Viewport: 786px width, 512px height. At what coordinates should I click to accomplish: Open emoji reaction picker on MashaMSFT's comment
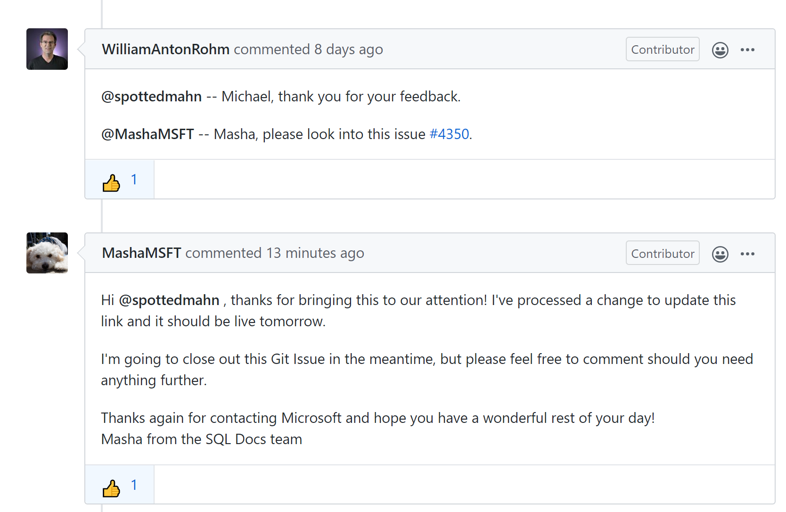(720, 254)
